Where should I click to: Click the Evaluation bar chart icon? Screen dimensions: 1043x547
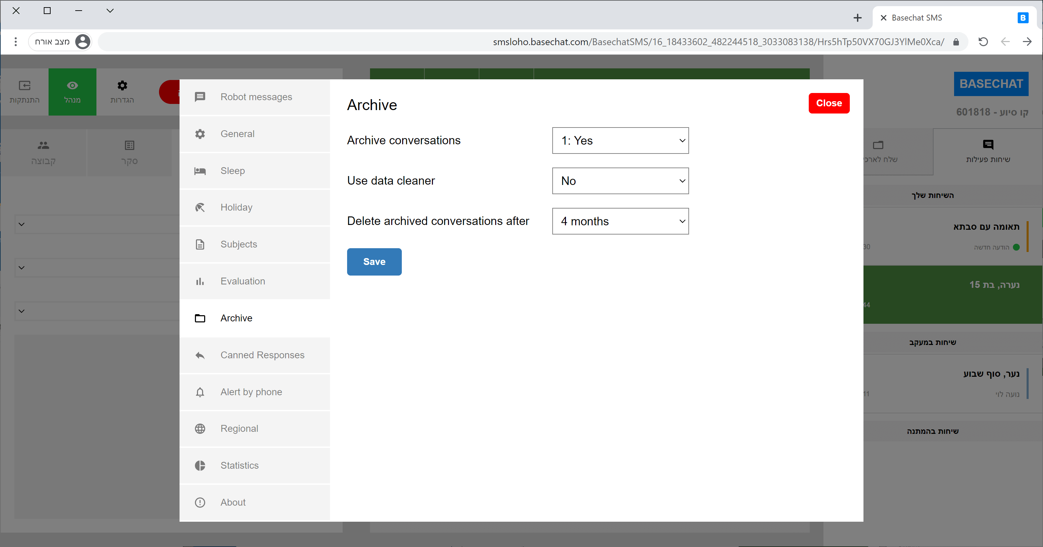click(x=200, y=281)
